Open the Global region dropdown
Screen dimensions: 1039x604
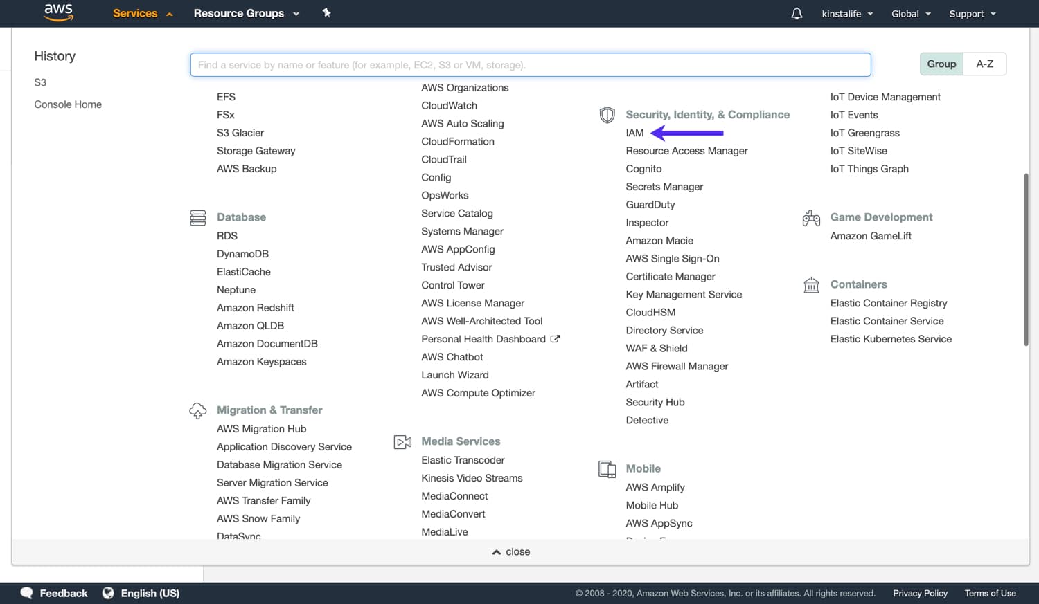909,13
